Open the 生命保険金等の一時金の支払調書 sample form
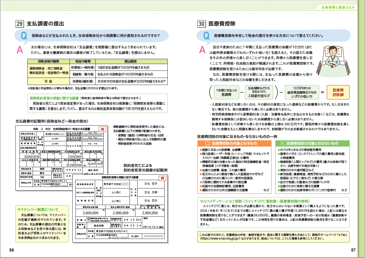The height and width of the screenshot is (258, 365). pyautogui.click(x=62, y=158)
